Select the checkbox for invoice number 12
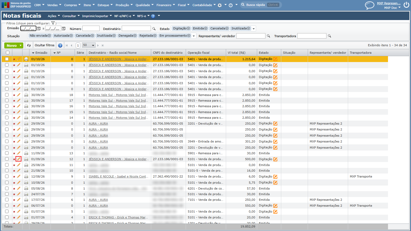The width and height of the screenshot is (411, 231). point(7,159)
